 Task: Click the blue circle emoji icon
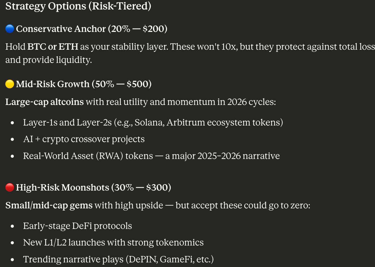point(10,29)
